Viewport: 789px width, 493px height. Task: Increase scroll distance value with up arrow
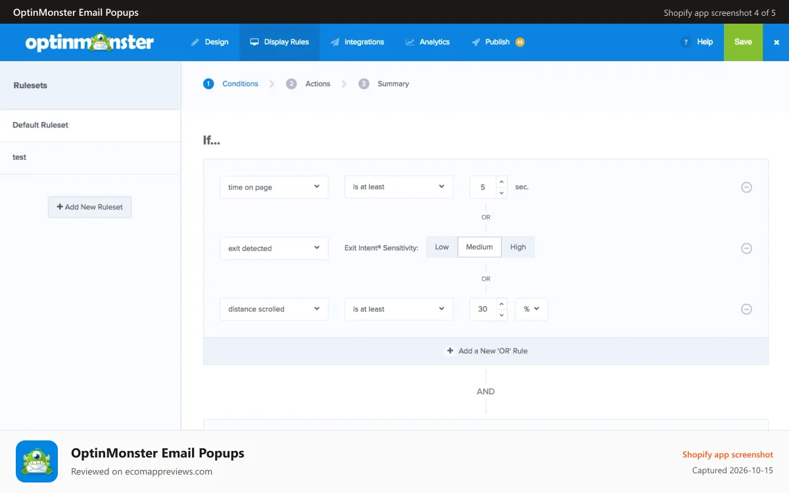coord(502,304)
